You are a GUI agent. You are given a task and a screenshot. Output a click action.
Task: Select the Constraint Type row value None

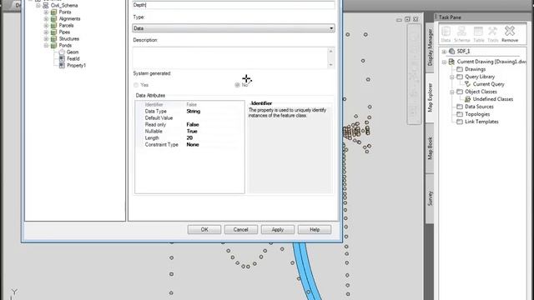click(x=193, y=144)
